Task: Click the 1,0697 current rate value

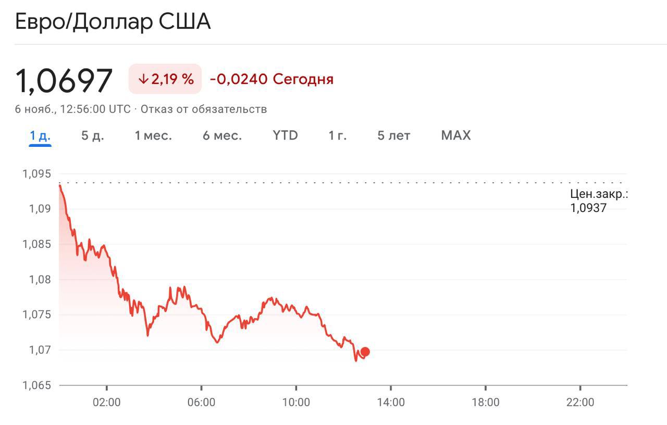Action: (x=64, y=81)
